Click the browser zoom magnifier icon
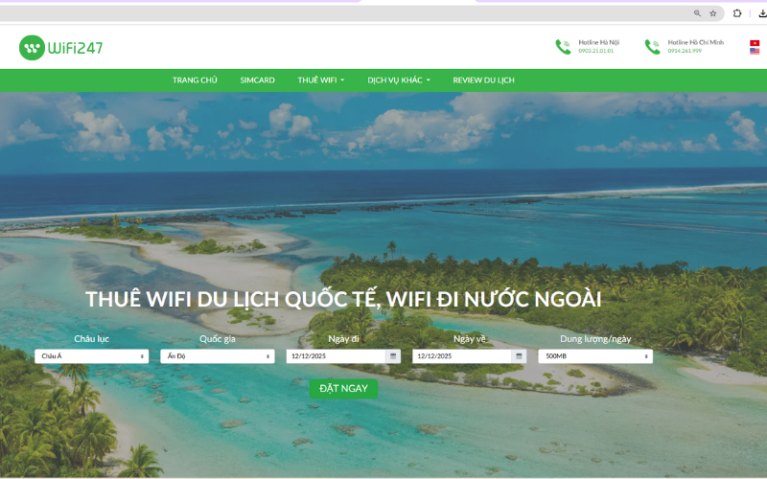 [697, 13]
